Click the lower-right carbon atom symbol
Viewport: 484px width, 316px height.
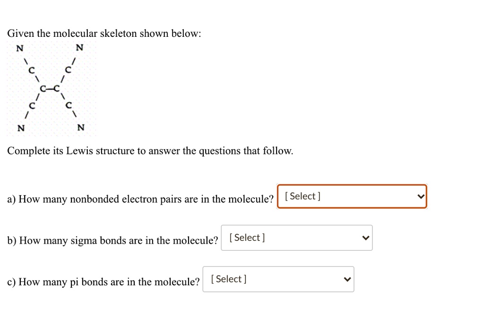[69, 105]
